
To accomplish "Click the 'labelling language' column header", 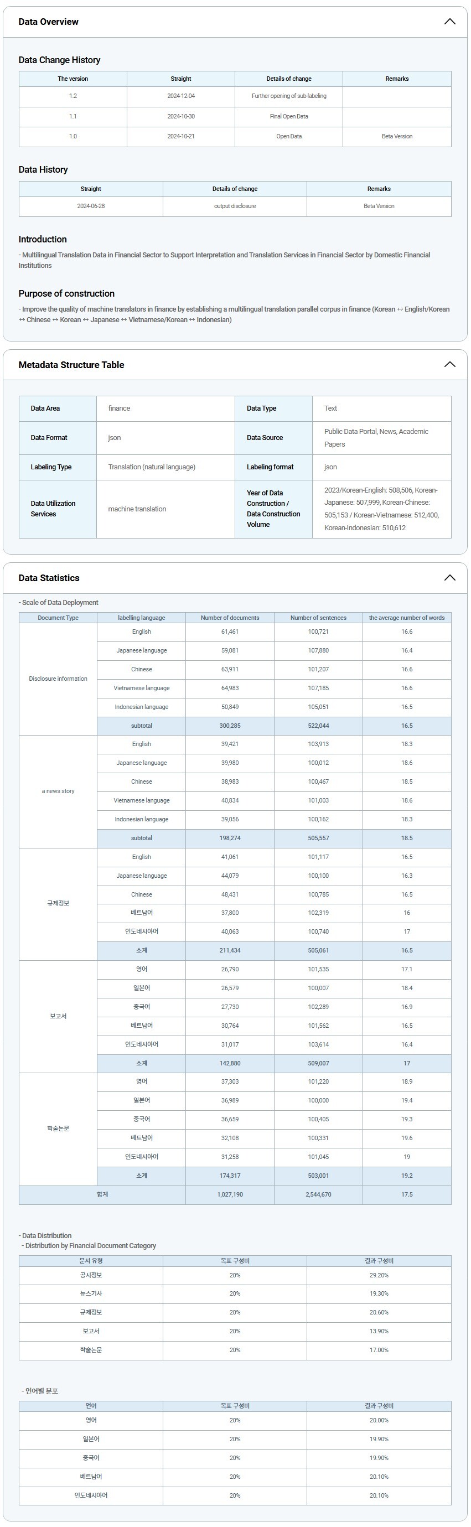I will click(x=141, y=618).
